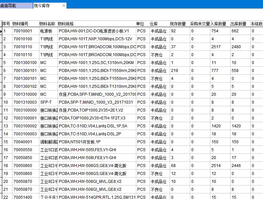Image resolution: width=263 pixels, height=199 pixels.
Task: Select the 调制解调 name cell in row 15
Action: [49, 142]
